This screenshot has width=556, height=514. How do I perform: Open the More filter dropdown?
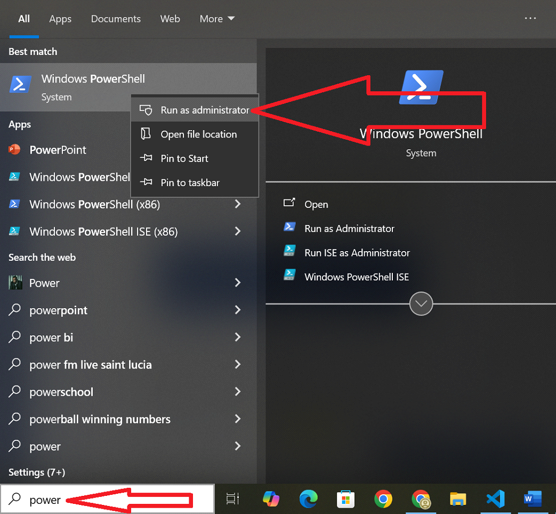click(x=217, y=19)
